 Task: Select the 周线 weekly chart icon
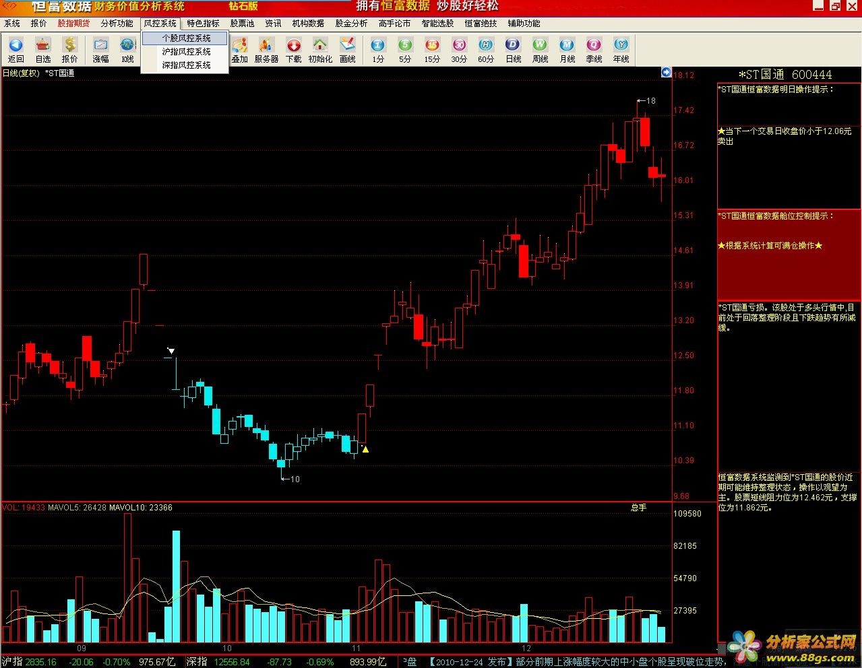(x=541, y=51)
